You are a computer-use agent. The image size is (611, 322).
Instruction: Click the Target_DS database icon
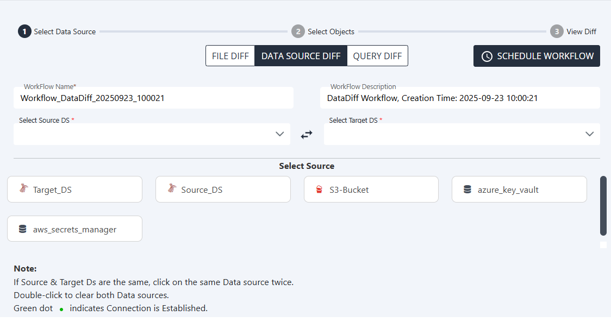coord(23,189)
